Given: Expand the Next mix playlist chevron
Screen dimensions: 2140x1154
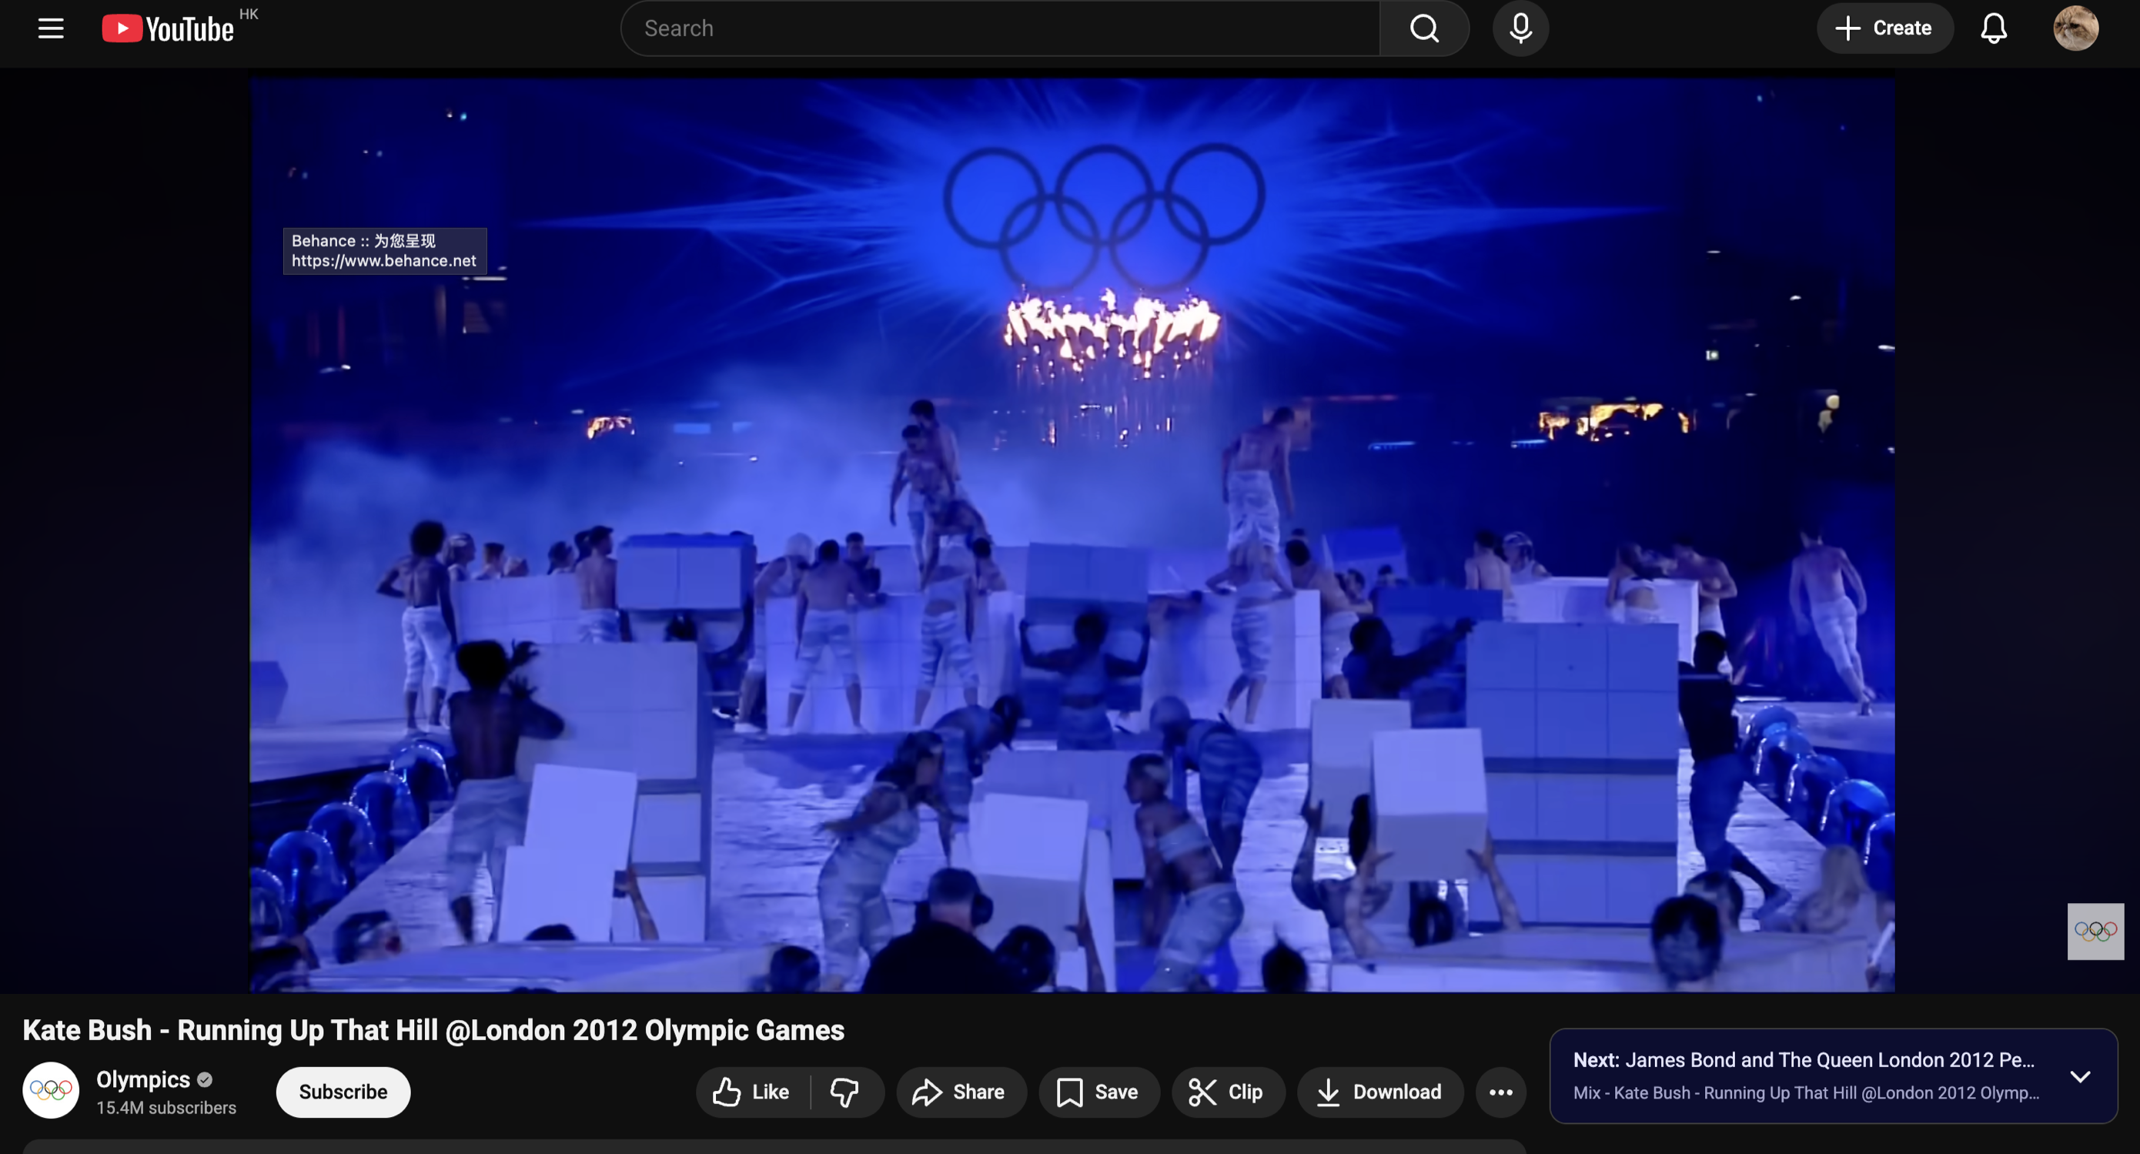Looking at the screenshot, I should [x=2079, y=1076].
